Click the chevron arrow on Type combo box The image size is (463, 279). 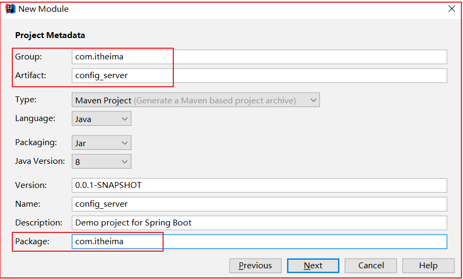click(x=313, y=100)
